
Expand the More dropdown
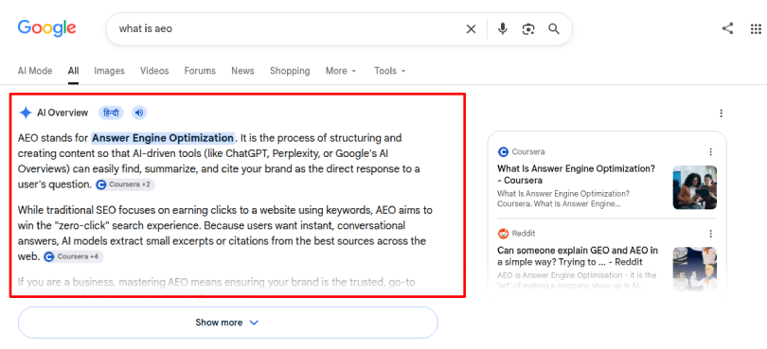[341, 71]
